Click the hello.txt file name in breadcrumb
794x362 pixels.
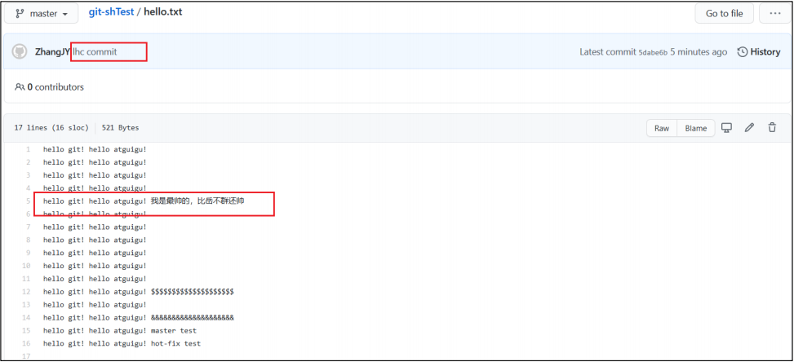pyautogui.click(x=163, y=11)
